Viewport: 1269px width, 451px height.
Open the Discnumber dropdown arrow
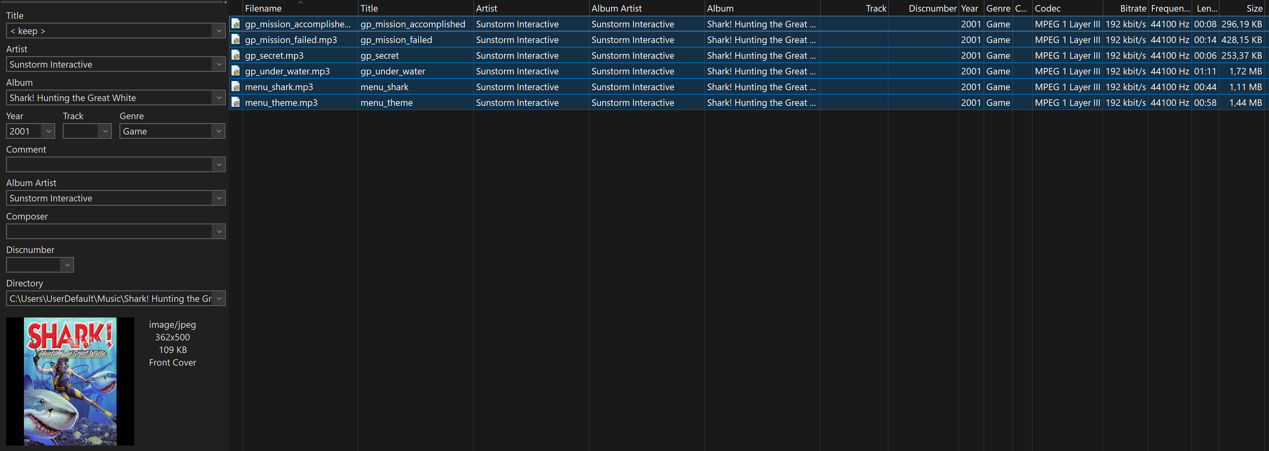[67, 265]
